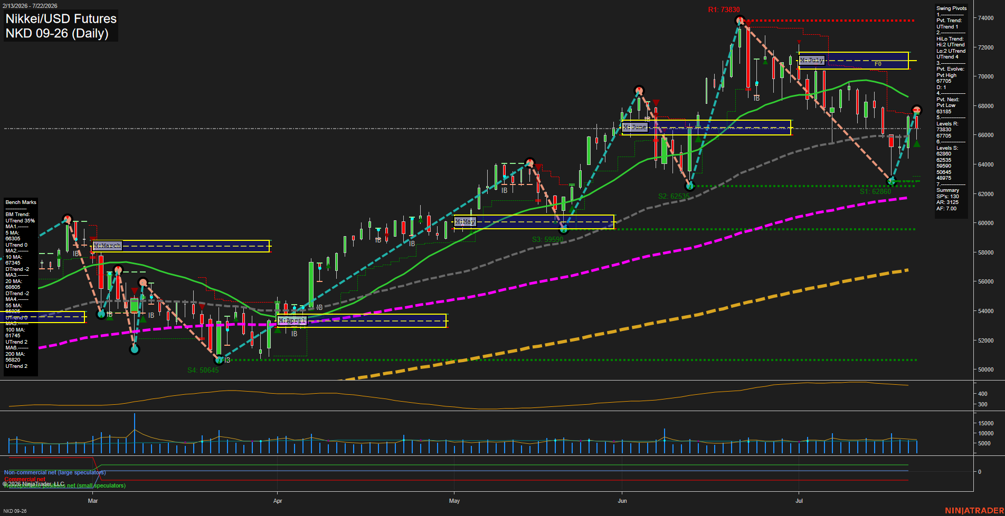Click value '63185' under Pvt Low
Viewport: 1005px width, 516px height.
944,112
